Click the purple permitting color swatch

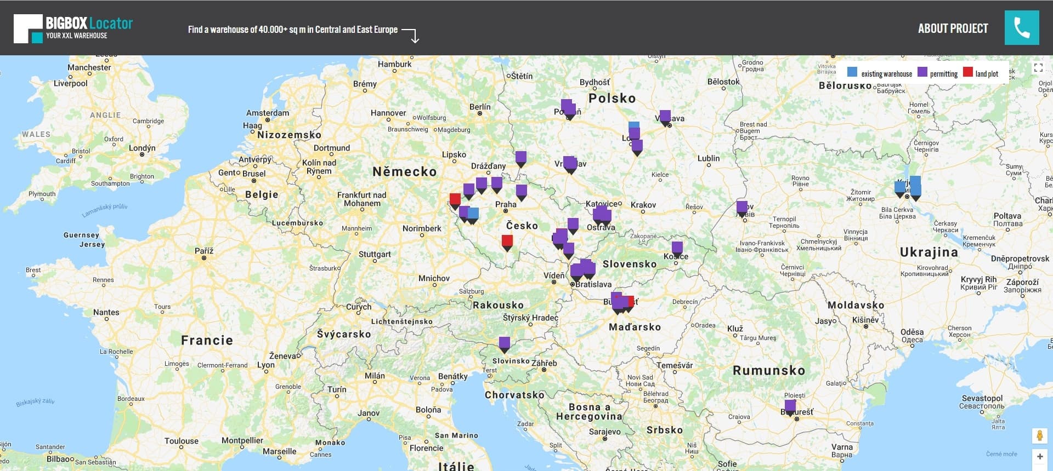(x=922, y=72)
